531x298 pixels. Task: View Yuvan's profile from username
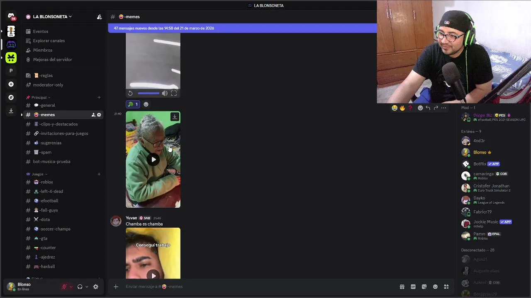pyautogui.click(x=131, y=218)
